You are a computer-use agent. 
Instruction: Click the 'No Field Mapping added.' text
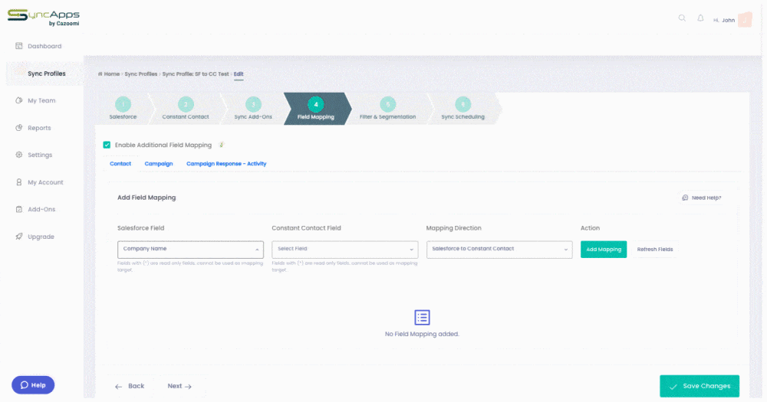422,334
